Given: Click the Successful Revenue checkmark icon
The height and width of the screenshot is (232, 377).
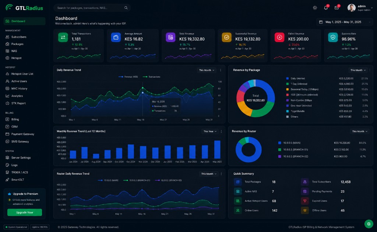Looking at the screenshot, I should click(226, 37).
